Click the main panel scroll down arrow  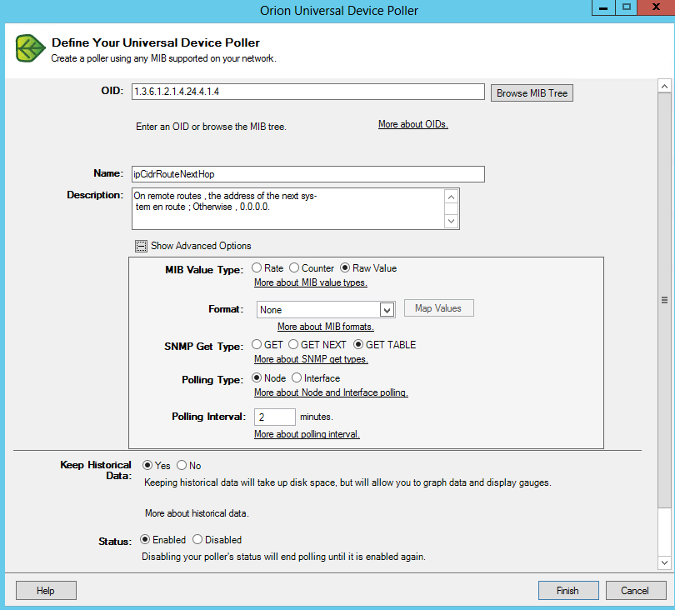pyautogui.click(x=664, y=562)
